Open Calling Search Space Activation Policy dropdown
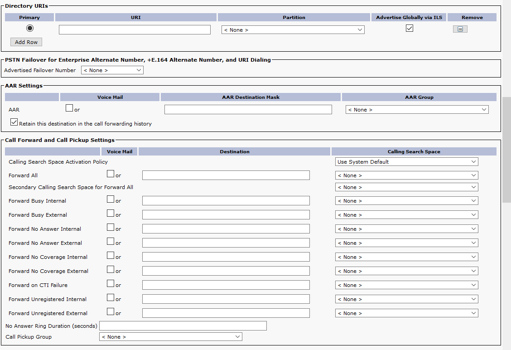 coord(406,162)
